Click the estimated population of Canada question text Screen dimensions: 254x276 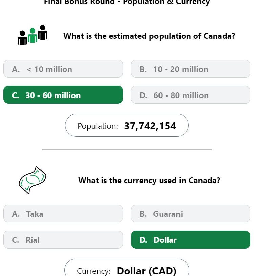click(x=149, y=36)
